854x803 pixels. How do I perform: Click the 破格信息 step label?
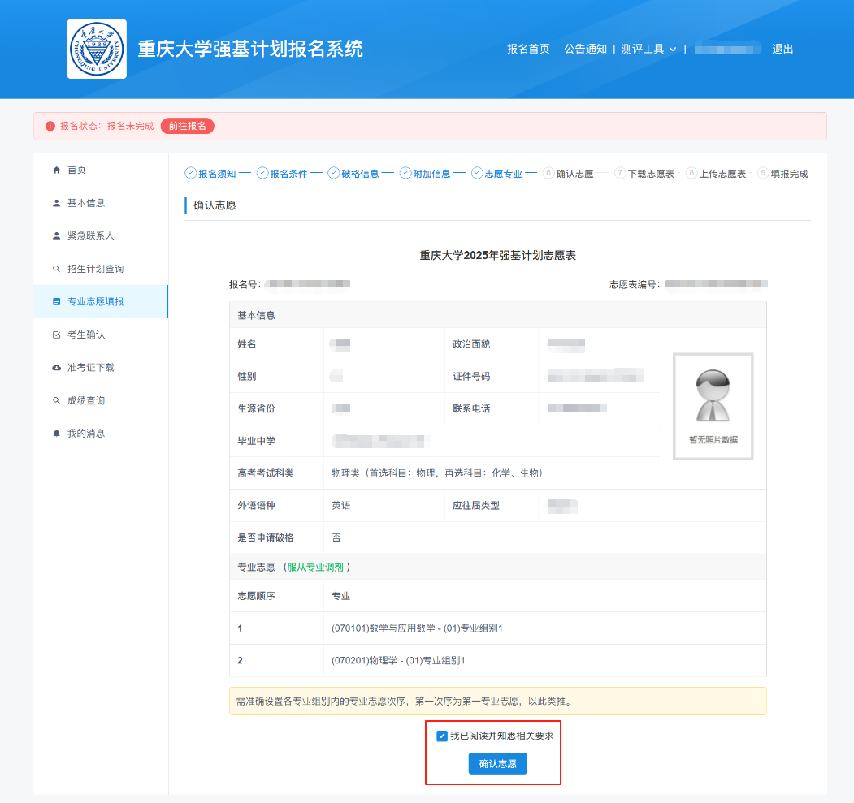360,174
